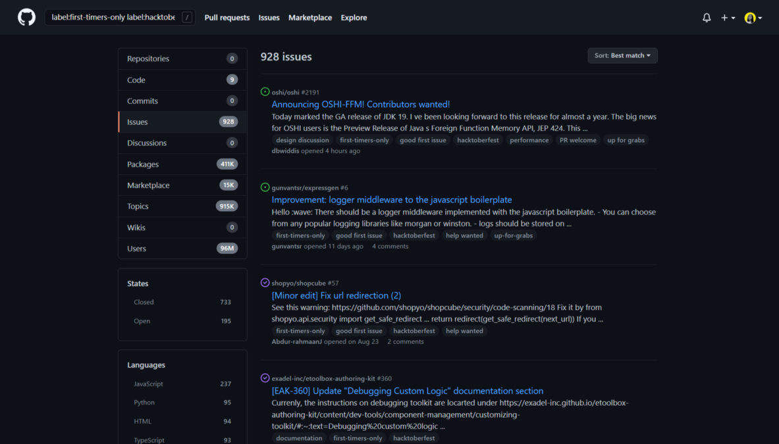Click the up for grabs label on the OSHI issue
The height and width of the screenshot is (444, 779).
(626, 140)
